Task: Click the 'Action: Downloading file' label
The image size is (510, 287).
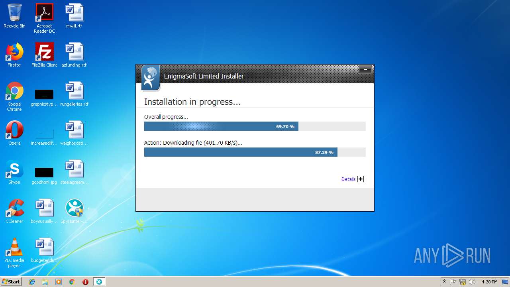Action: click(193, 143)
